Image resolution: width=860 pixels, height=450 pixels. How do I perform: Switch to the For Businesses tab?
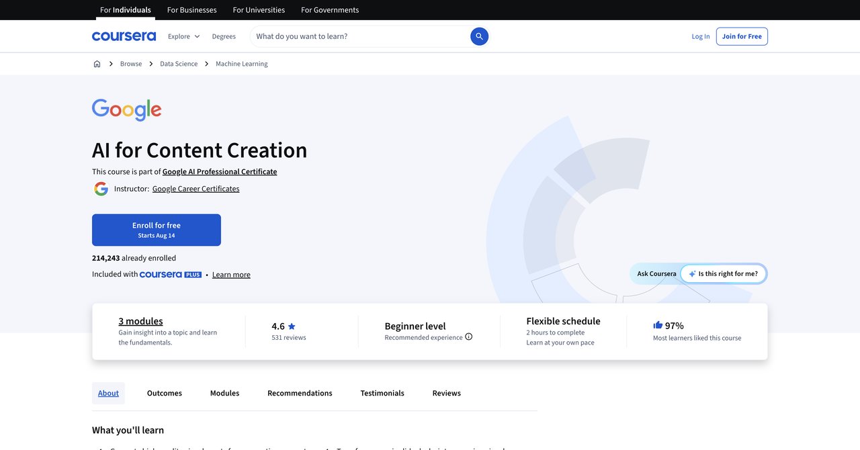(x=192, y=10)
